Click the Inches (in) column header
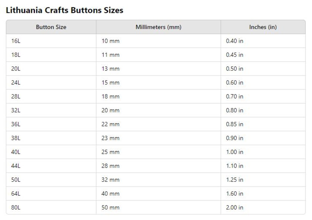Image resolution: width=312 pixels, height=220 pixels. 263,27
